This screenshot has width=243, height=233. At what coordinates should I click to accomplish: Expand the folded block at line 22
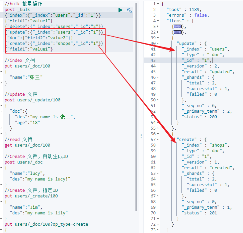158,32
